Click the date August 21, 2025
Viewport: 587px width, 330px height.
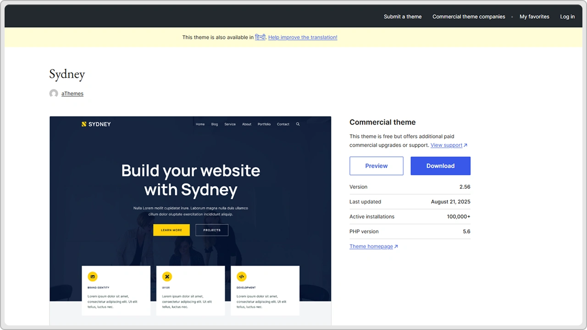click(x=451, y=202)
